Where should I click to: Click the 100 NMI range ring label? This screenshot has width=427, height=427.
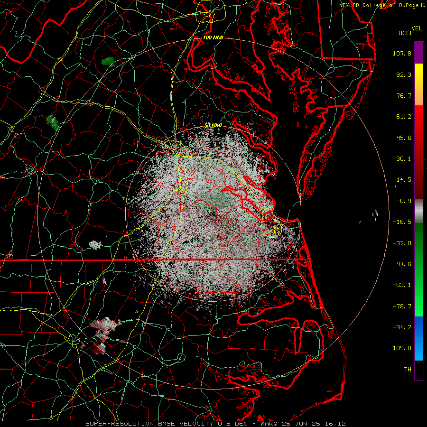click(213, 37)
